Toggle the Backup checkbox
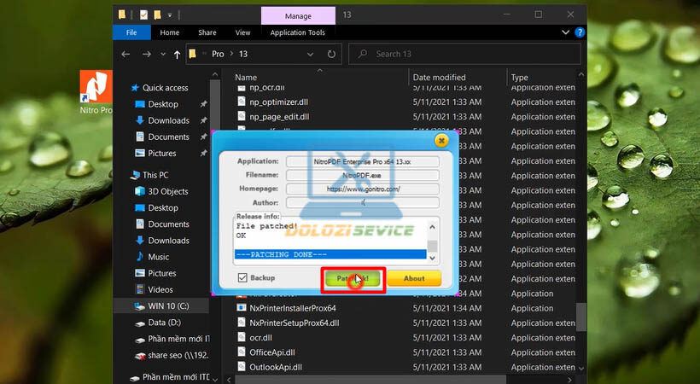700x384 pixels. [243, 277]
